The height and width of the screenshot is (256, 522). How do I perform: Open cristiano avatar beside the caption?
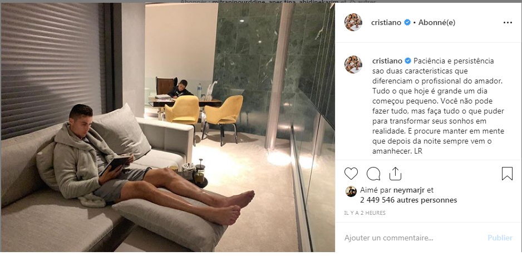[x=353, y=65]
